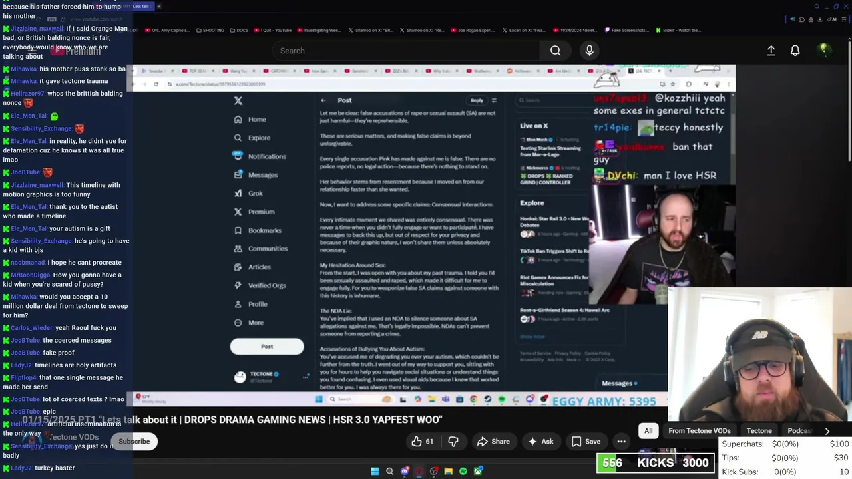Click into the YouTube Search field
The height and width of the screenshot is (479, 852).
pos(406,51)
